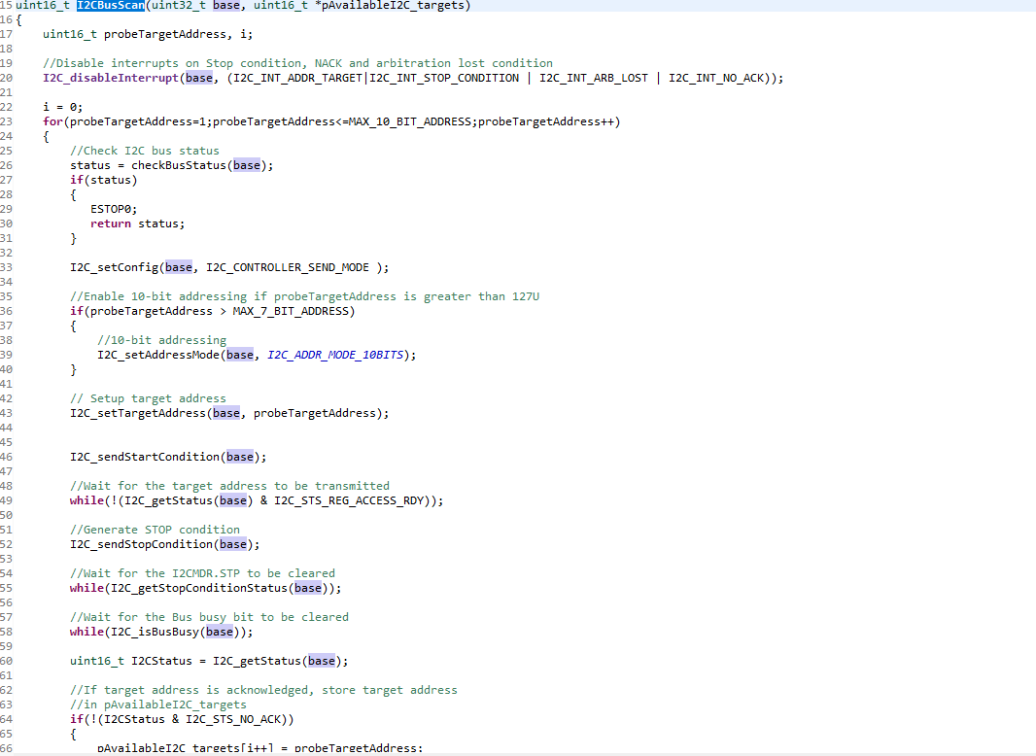Screen dimensions: 1036x756
Task: Click '//in pAvailableI2C_targets' comment on line 63
Action: (157, 704)
